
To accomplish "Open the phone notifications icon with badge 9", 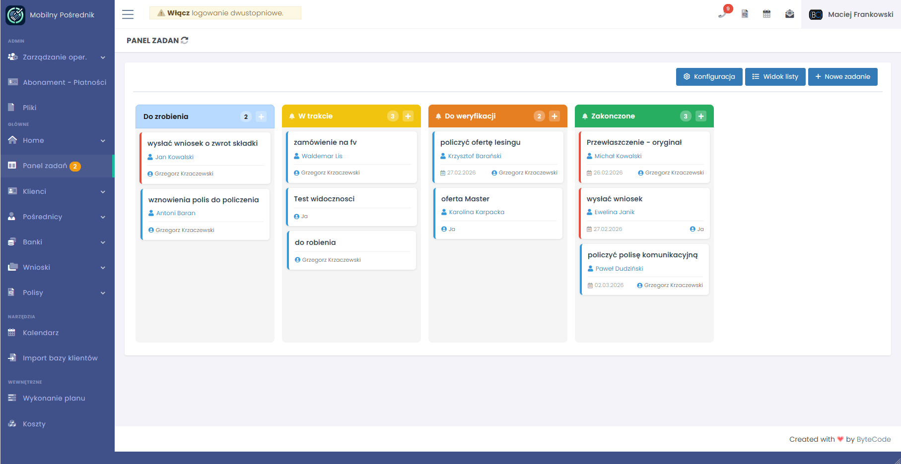I will 724,14.
